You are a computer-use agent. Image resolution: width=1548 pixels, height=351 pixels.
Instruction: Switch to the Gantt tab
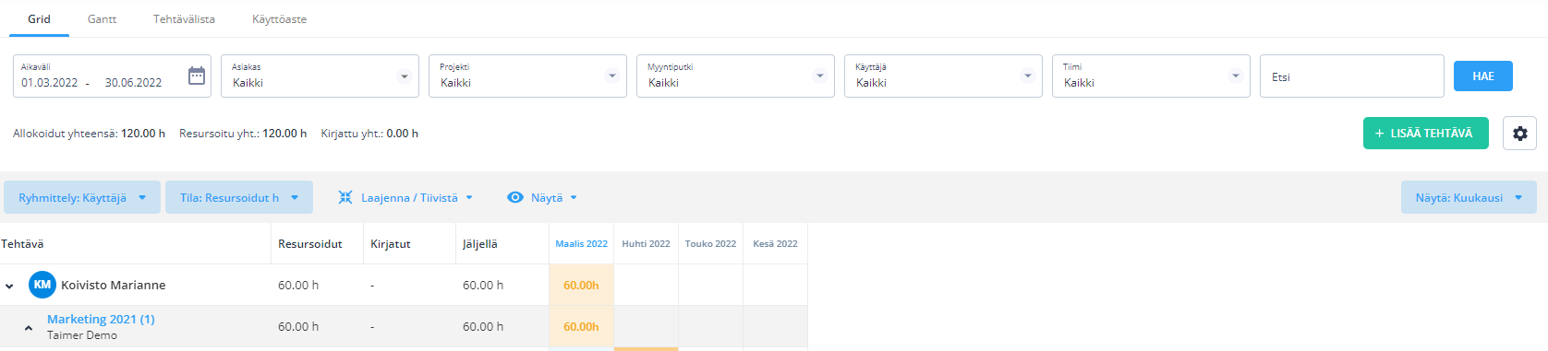coord(102,18)
